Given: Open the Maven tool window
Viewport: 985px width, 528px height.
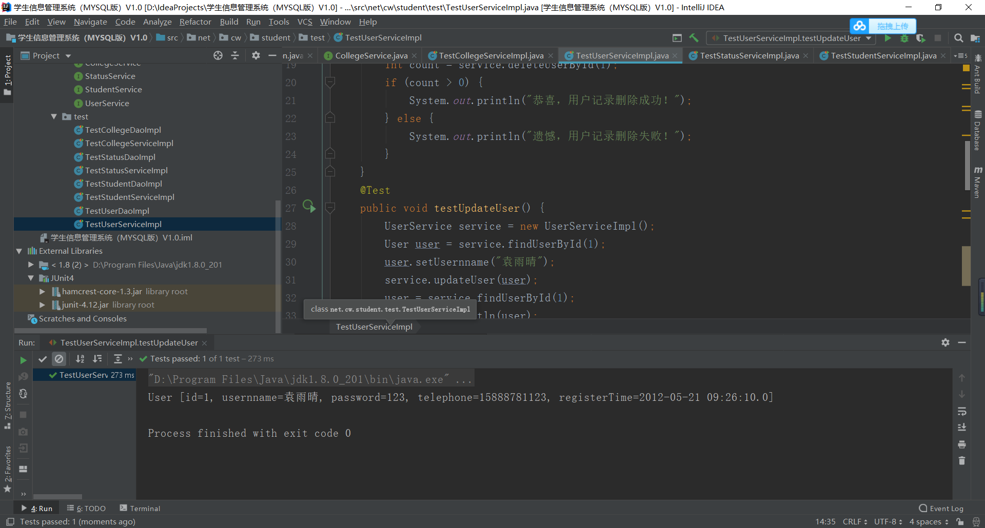Looking at the screenshot, I should tap(979, 182).
